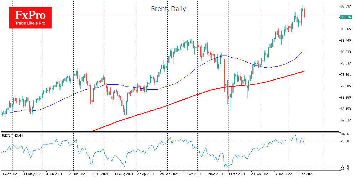
Task: Click the 62.937 price axis label
Action: [346, 120]
